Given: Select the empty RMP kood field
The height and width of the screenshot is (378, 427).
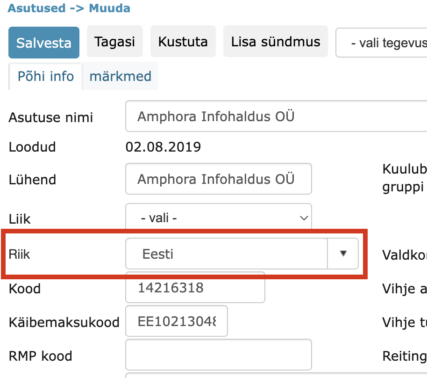Looking at the screenshot, I should tap(218, 355).
